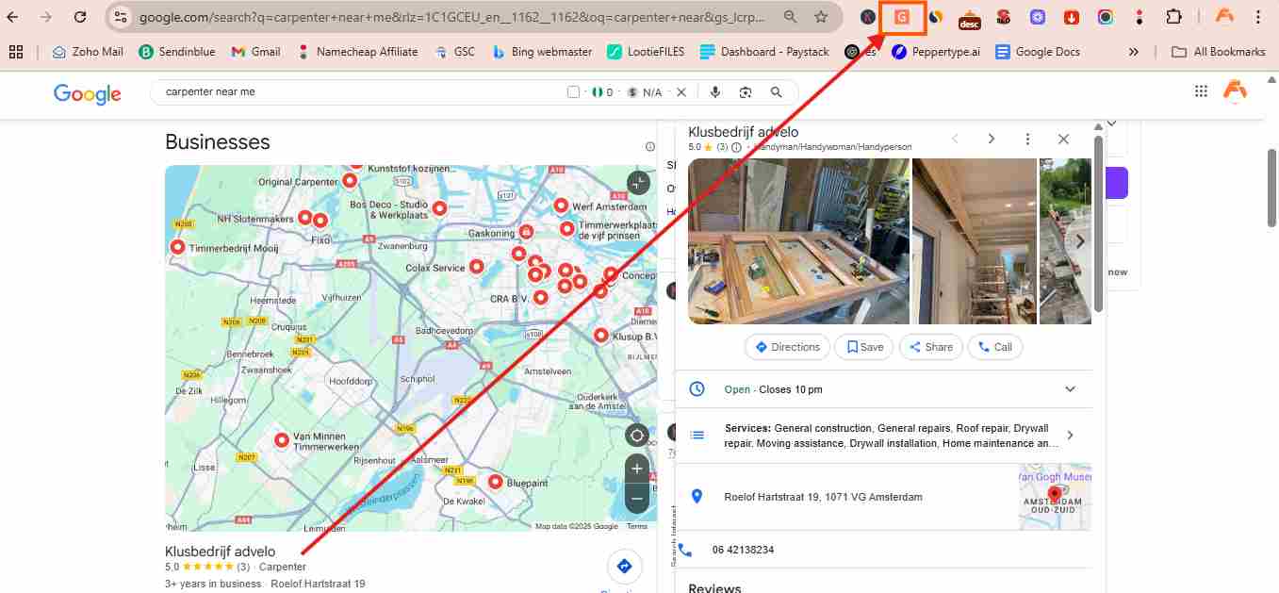Show the hidden bookmarks overflow chevron
Viewport: 1279px width, 593px height.
(1133, 52)
